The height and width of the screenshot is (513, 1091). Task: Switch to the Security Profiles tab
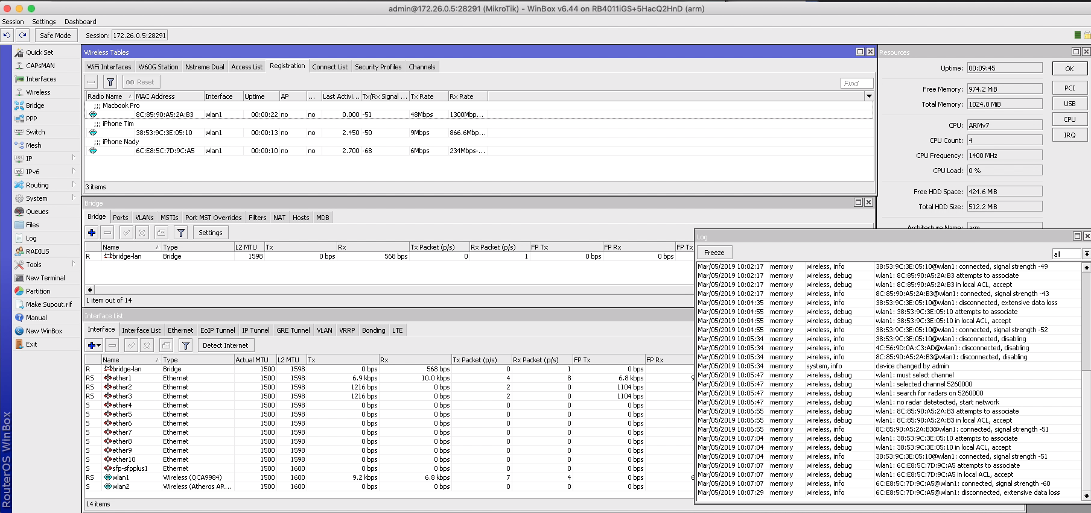pos(378,67)
